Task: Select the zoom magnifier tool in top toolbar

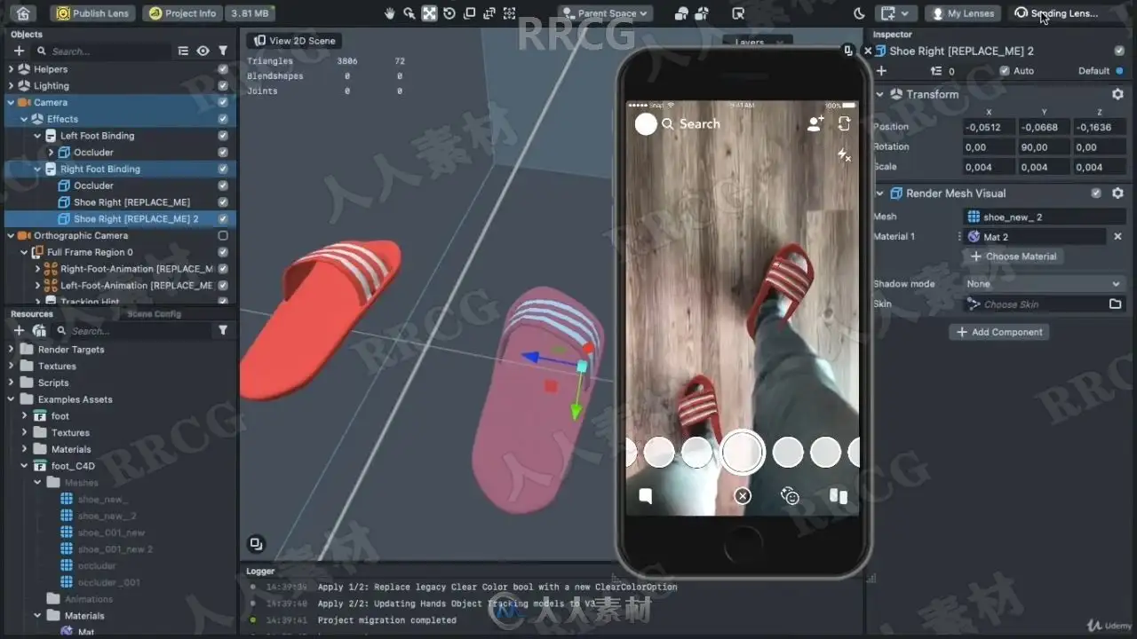Action: tap(409, 13)
